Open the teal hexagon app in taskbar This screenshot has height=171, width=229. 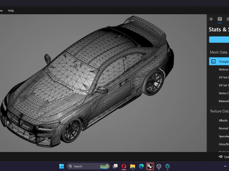click(x=167, y=166)
